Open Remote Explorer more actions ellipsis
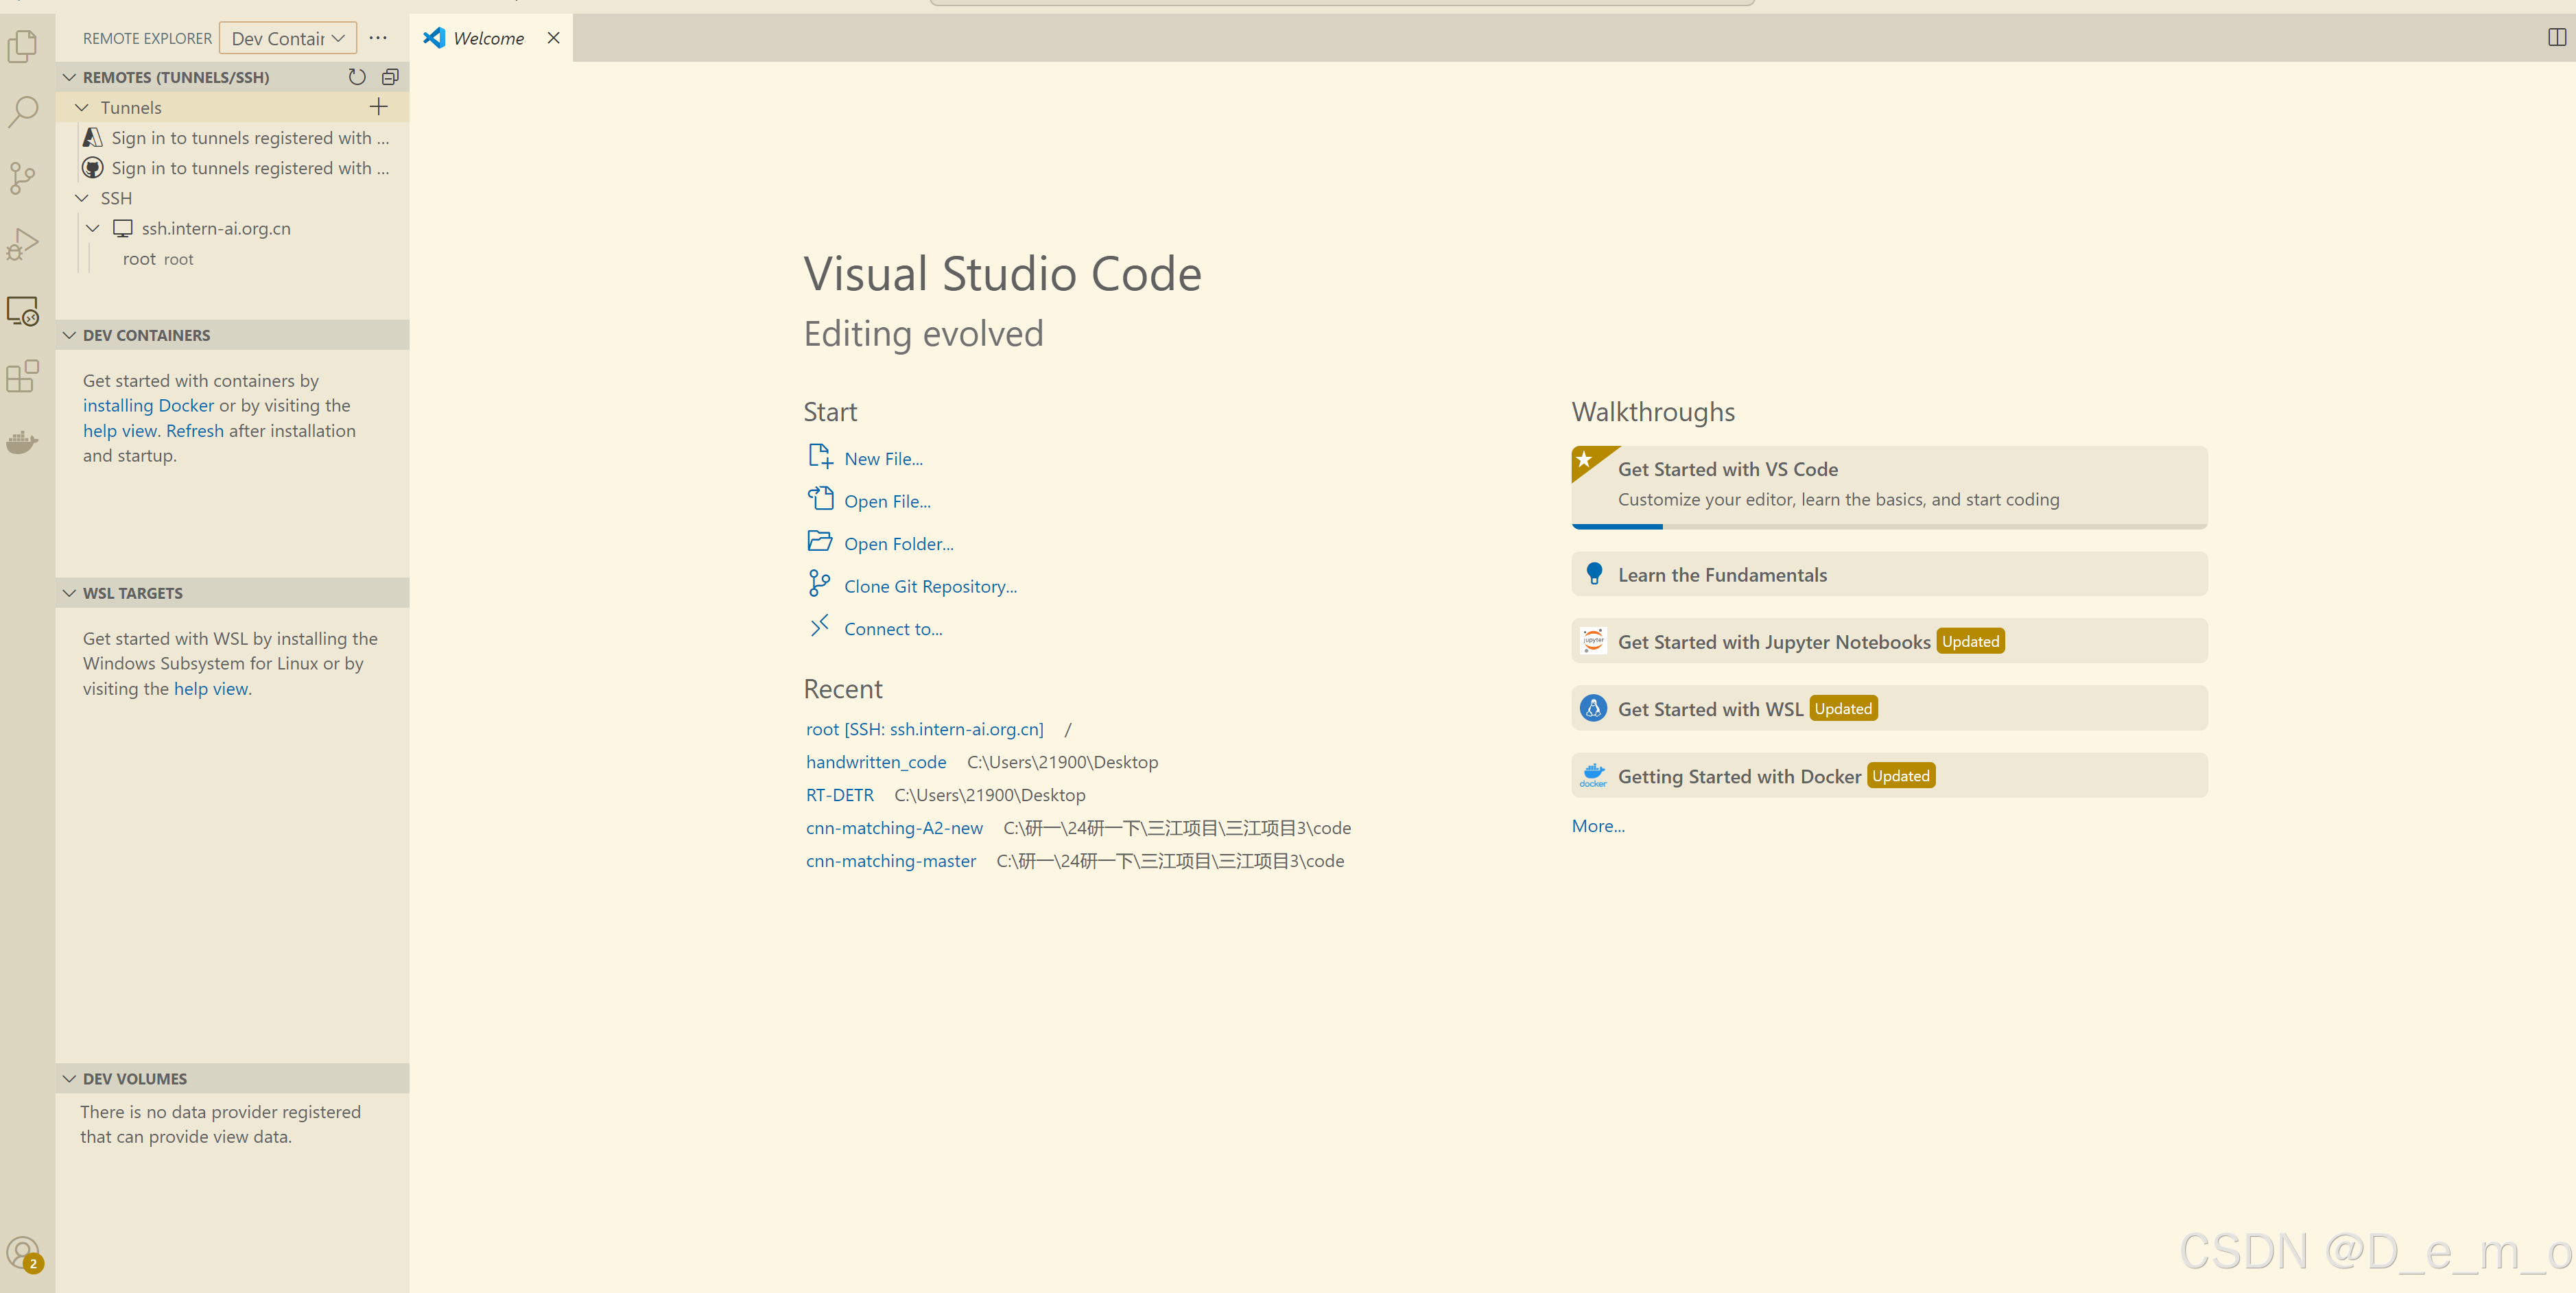The height and width of the screenshot is (1293, 2576). point(378,38)
